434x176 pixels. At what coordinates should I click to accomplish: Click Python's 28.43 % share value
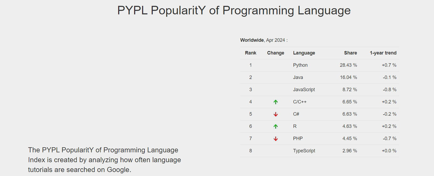(348, 65)
